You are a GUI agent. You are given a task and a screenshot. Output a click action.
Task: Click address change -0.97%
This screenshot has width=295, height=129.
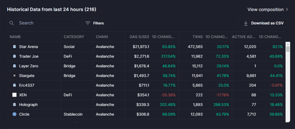(x=276, y=85)
